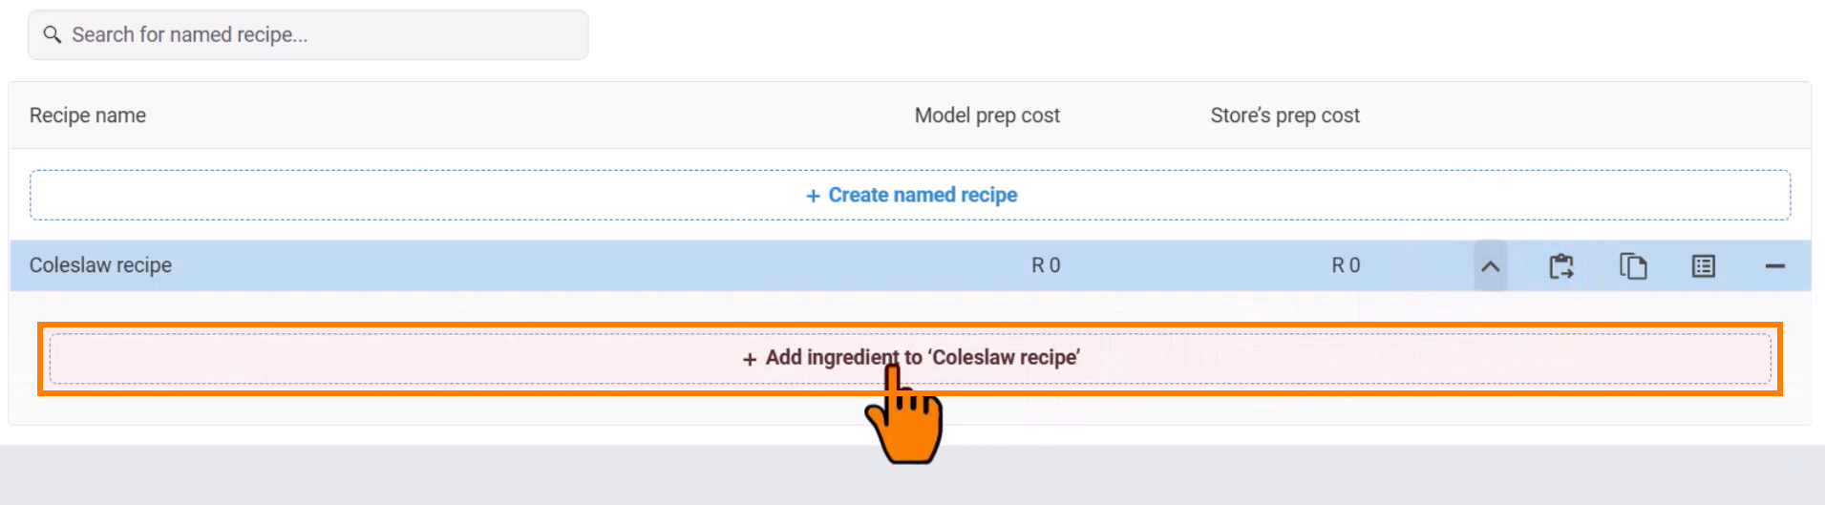The height and width of the screenshot is (505, 1825).
Task: Collapse the Coleslaw recipe row chevron
Action: tap(1490, 266)
